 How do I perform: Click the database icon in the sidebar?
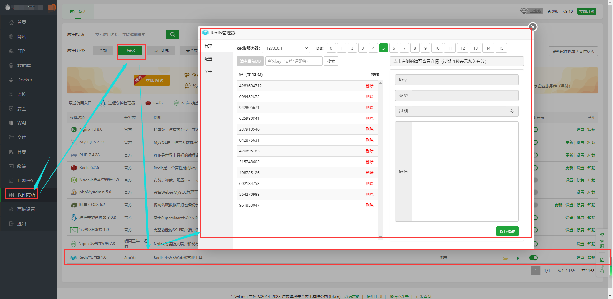[11, 65]
